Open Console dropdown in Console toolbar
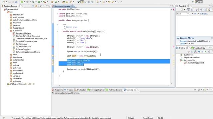213x119 pixels. tap(207, 90)
